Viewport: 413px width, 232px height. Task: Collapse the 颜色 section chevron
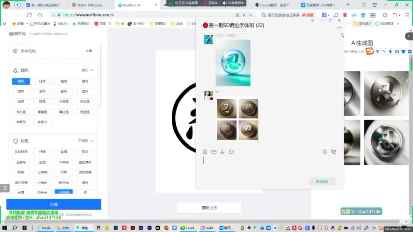tap(92, 70)
